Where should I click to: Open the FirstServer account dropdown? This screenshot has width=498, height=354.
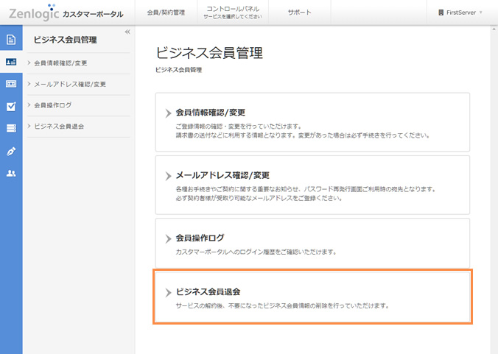tap(461, 13)
